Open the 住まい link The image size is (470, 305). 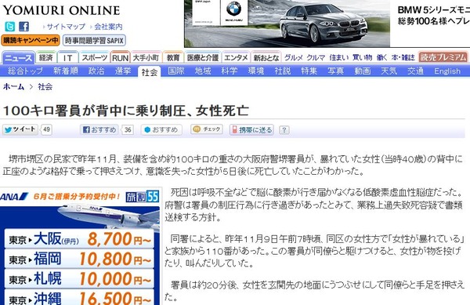click(x=338, y=57)
